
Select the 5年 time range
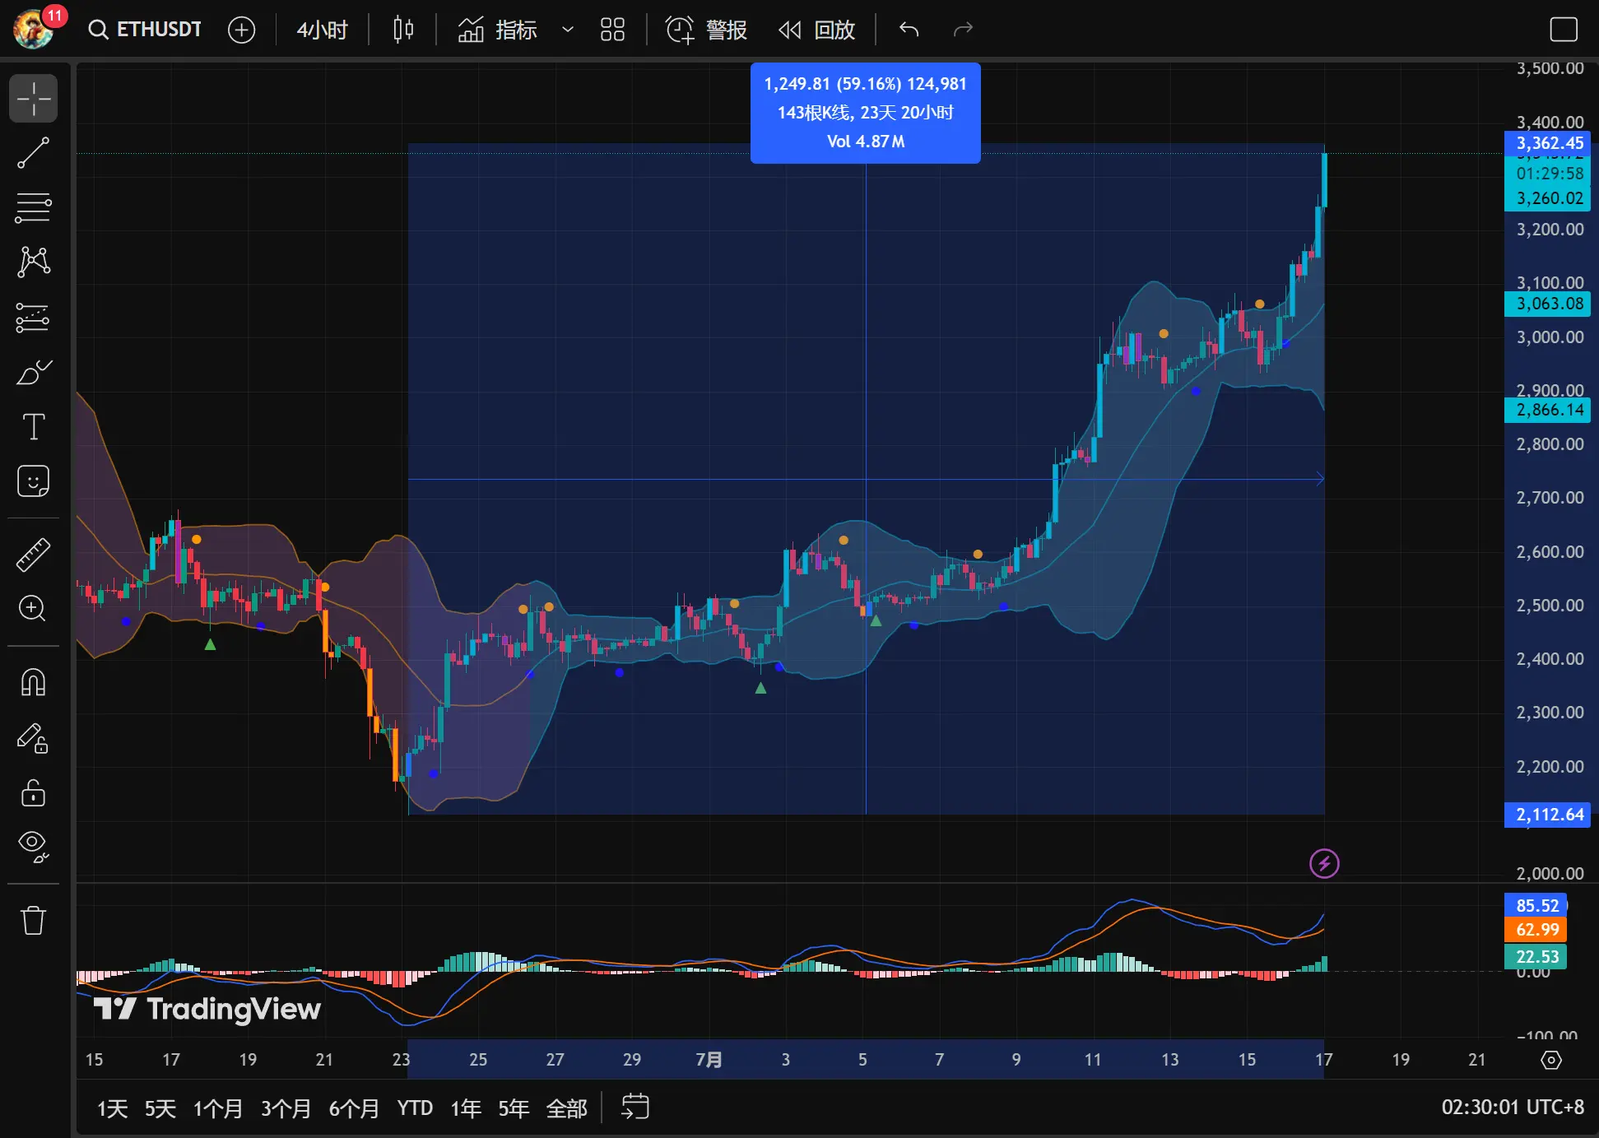pyautogui.click(x=514, y=1108)
